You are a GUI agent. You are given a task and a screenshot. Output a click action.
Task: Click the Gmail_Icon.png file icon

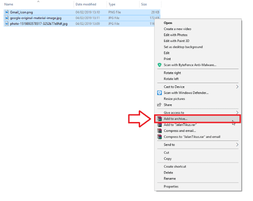[7, 12]
